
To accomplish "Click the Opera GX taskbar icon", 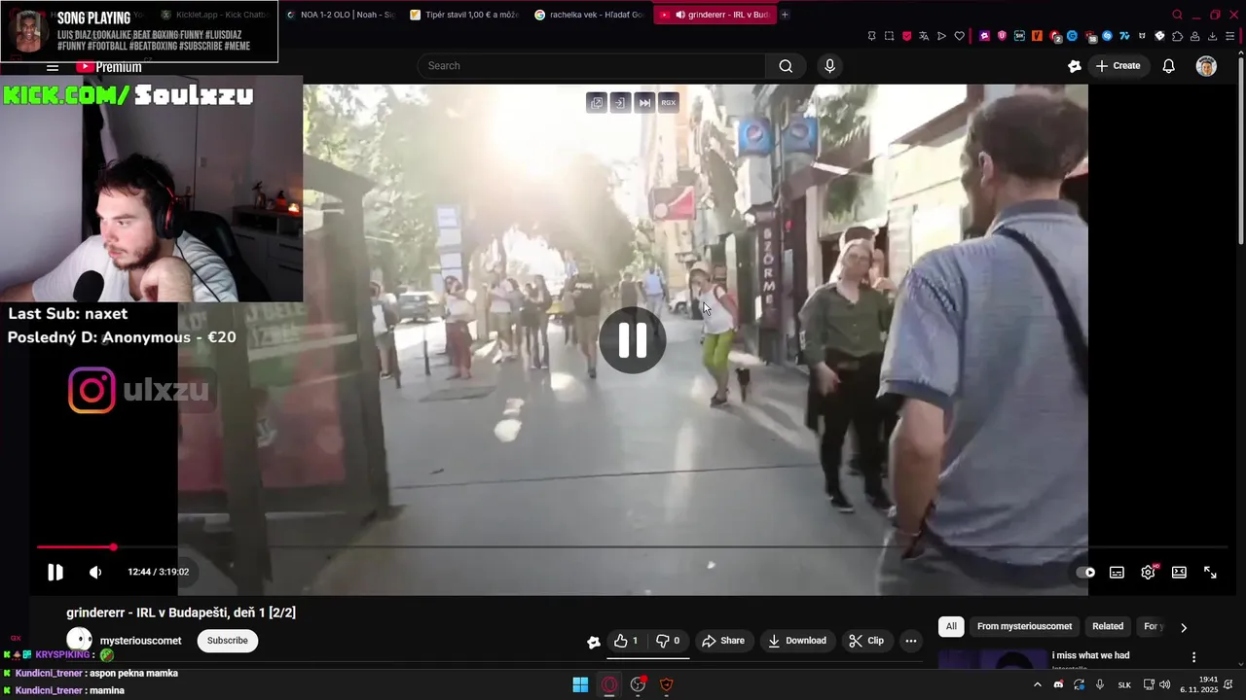I will click(609, 684).
